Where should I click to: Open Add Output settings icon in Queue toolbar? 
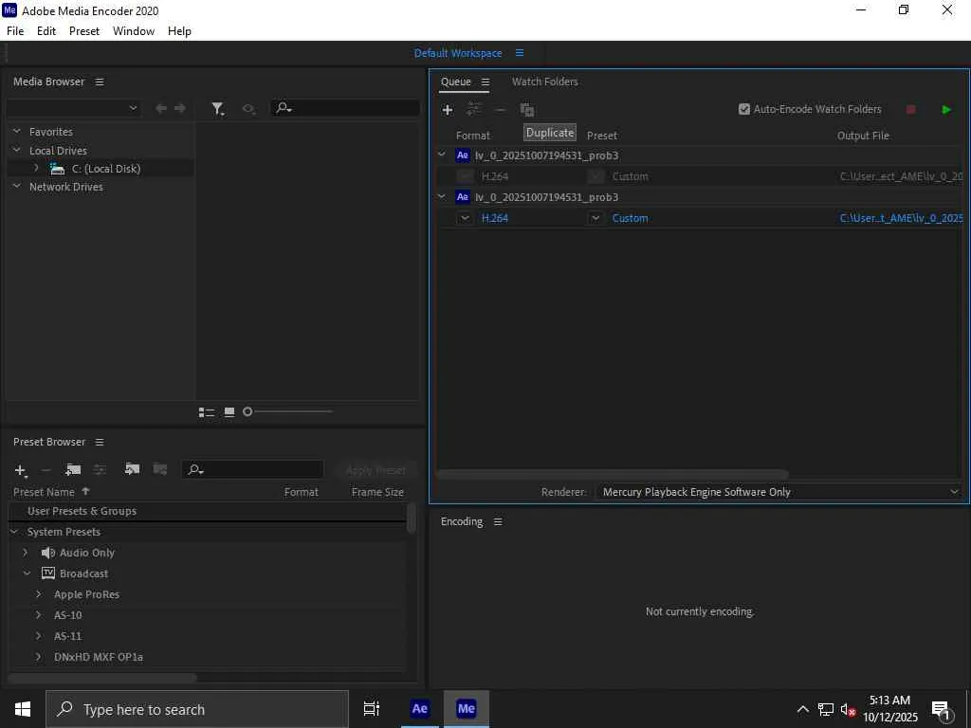tap(474, 110)
